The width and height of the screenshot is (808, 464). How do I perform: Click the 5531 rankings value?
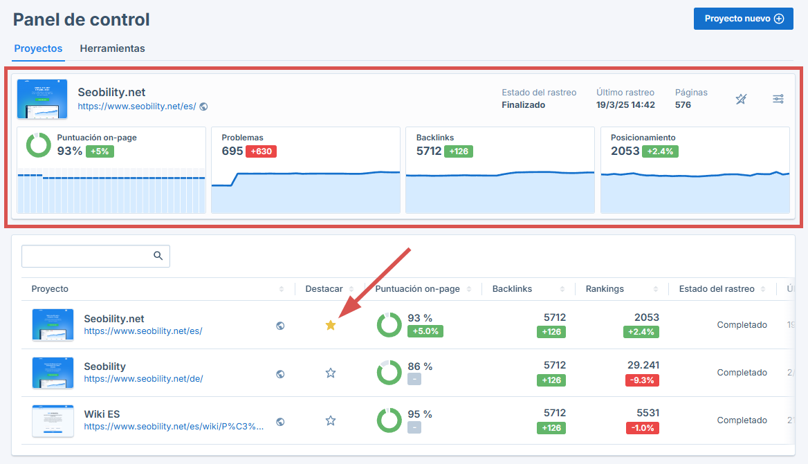coord(648,413)
